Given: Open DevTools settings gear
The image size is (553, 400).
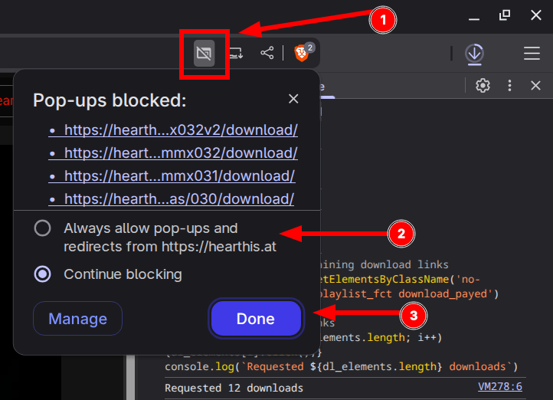Looking at the screenshot, I should (483, 86).
